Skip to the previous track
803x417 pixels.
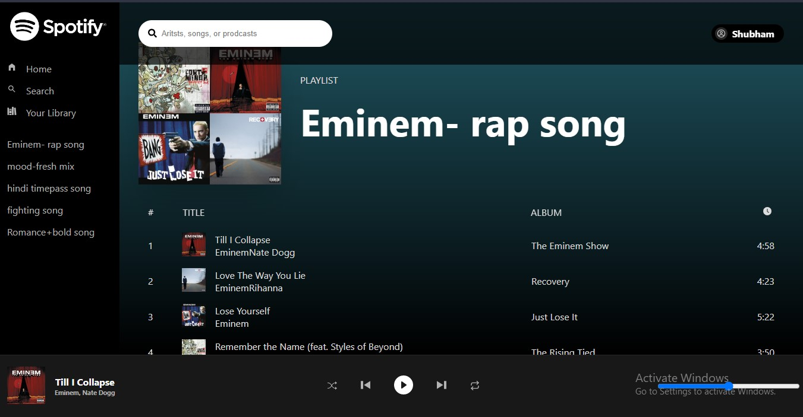tap(366, 385)
